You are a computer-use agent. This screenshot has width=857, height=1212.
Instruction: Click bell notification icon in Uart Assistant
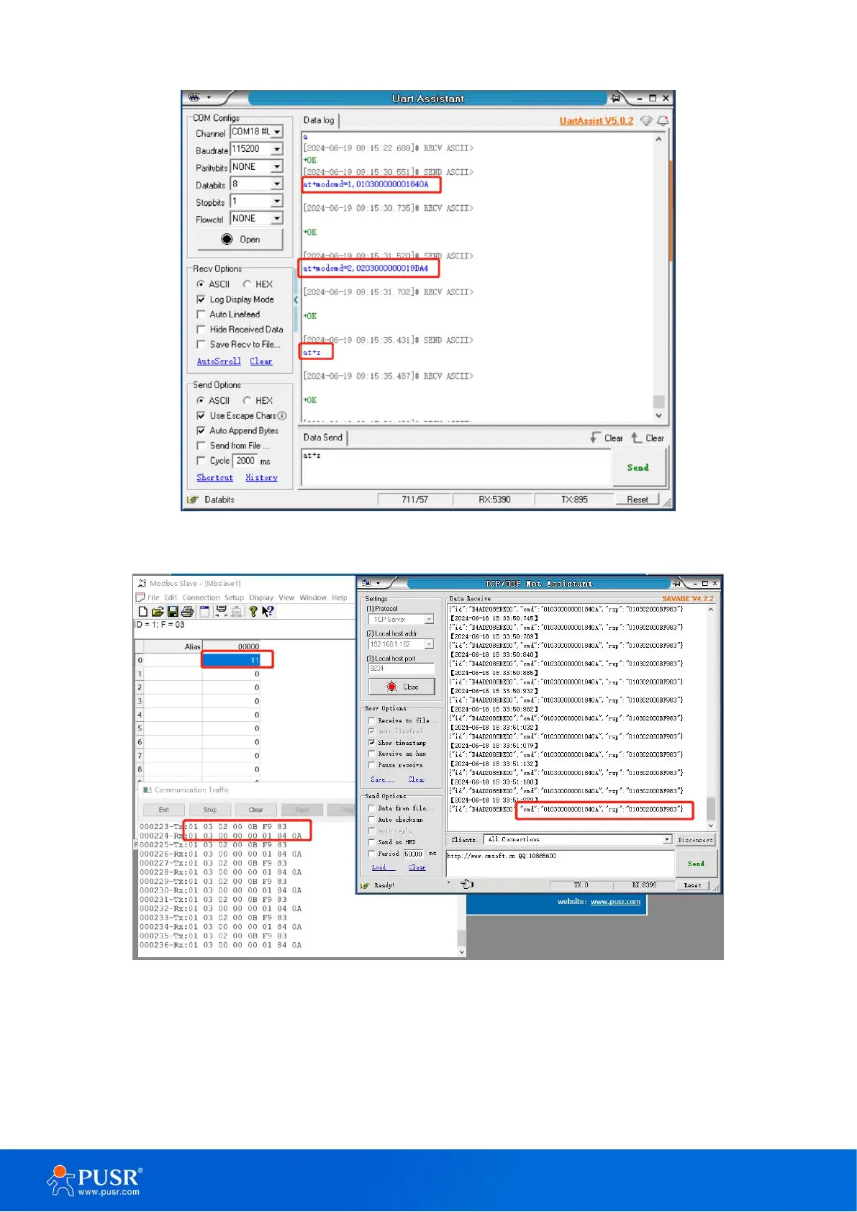(663, 121)
